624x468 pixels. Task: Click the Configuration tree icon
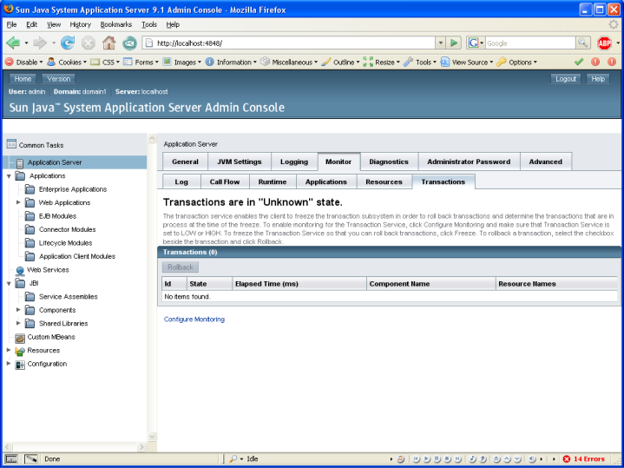(20, 365)
